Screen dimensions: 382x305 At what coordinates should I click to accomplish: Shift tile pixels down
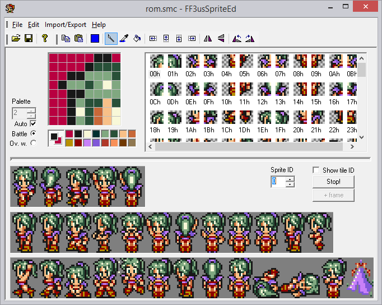click(179, 39)
